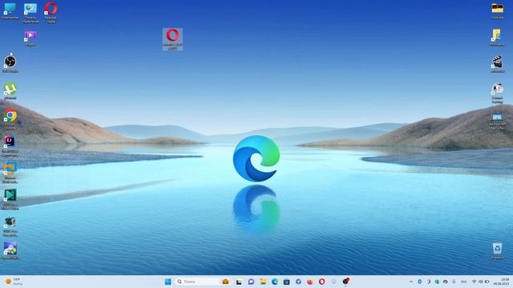Launch Microsoft Edge from the taskbar
This screenshot has width=513, height=288.
pyautogui.click(x=275, y=282)
